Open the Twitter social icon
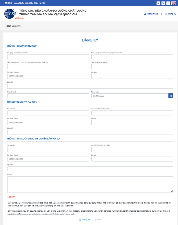This screenshot has width=178, height=225. click(158, 3)
